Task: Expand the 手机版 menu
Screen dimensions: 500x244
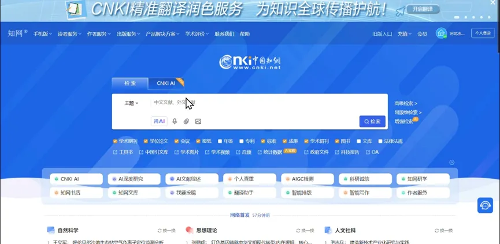Action: pyautogui.click(x=42, y=33)
